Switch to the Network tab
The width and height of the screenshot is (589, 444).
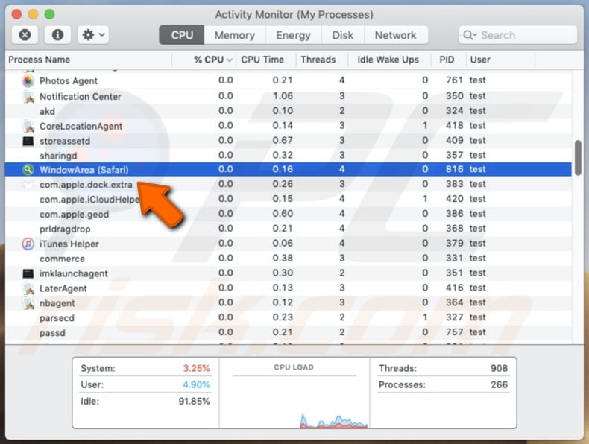click(x=396, y=35)
